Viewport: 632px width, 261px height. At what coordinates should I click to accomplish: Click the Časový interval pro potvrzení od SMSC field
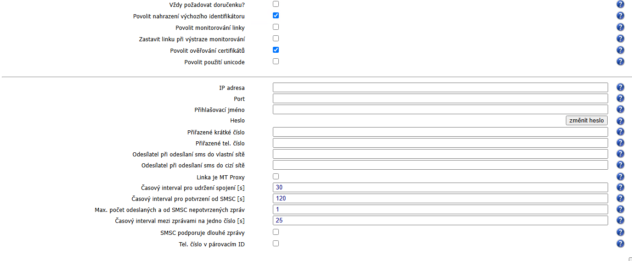440,199
